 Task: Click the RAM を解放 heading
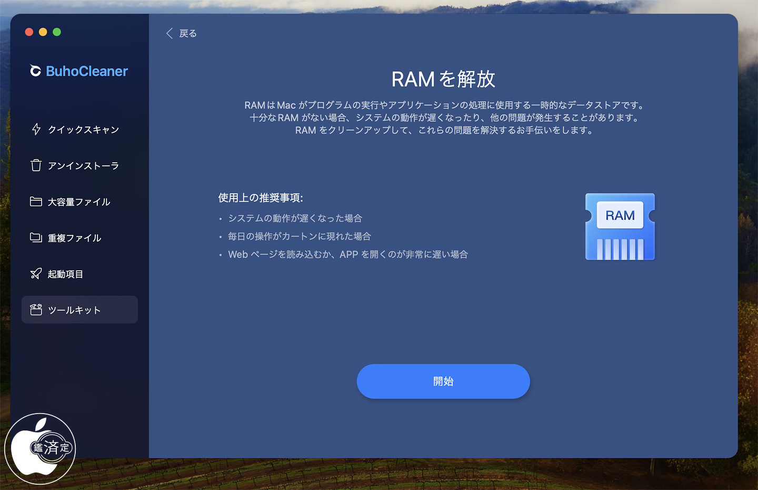click(443, 79)
